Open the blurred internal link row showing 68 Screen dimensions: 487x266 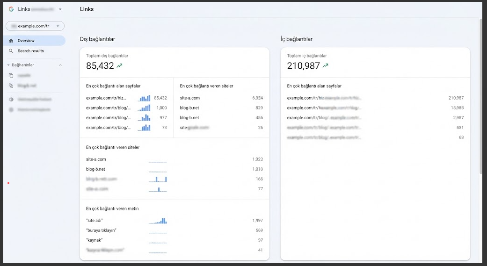click(375, 137)
